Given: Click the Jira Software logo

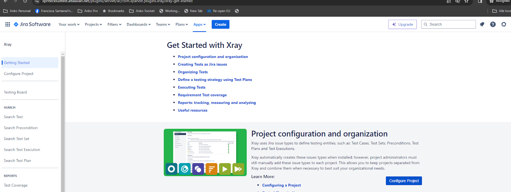Looking at the screenshot, I should (x=32, y=24).
